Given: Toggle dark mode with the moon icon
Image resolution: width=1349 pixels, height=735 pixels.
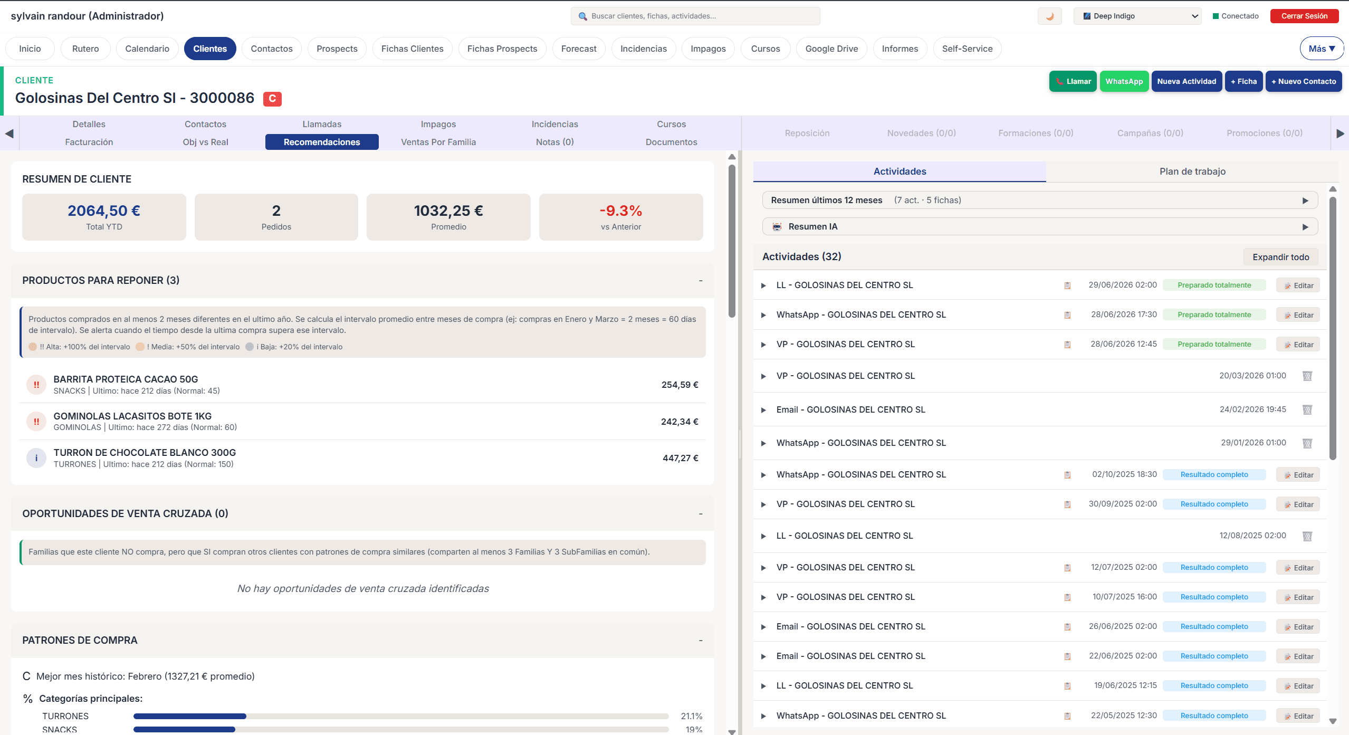Looking at the screenshot, I should click(1049, 16).
